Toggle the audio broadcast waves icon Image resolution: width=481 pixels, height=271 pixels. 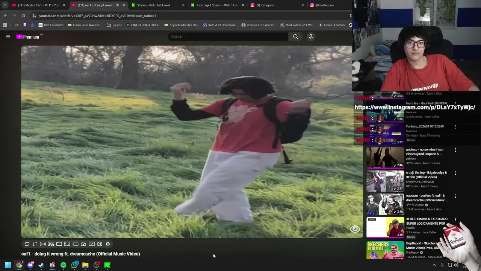click(43, 244)
